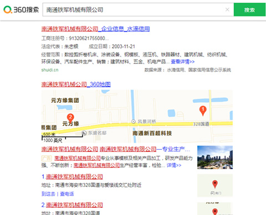266x215 pixels.
Task: Open map thumbnail beside first listing
Action: pyautogui.click(x=215, y=186)
